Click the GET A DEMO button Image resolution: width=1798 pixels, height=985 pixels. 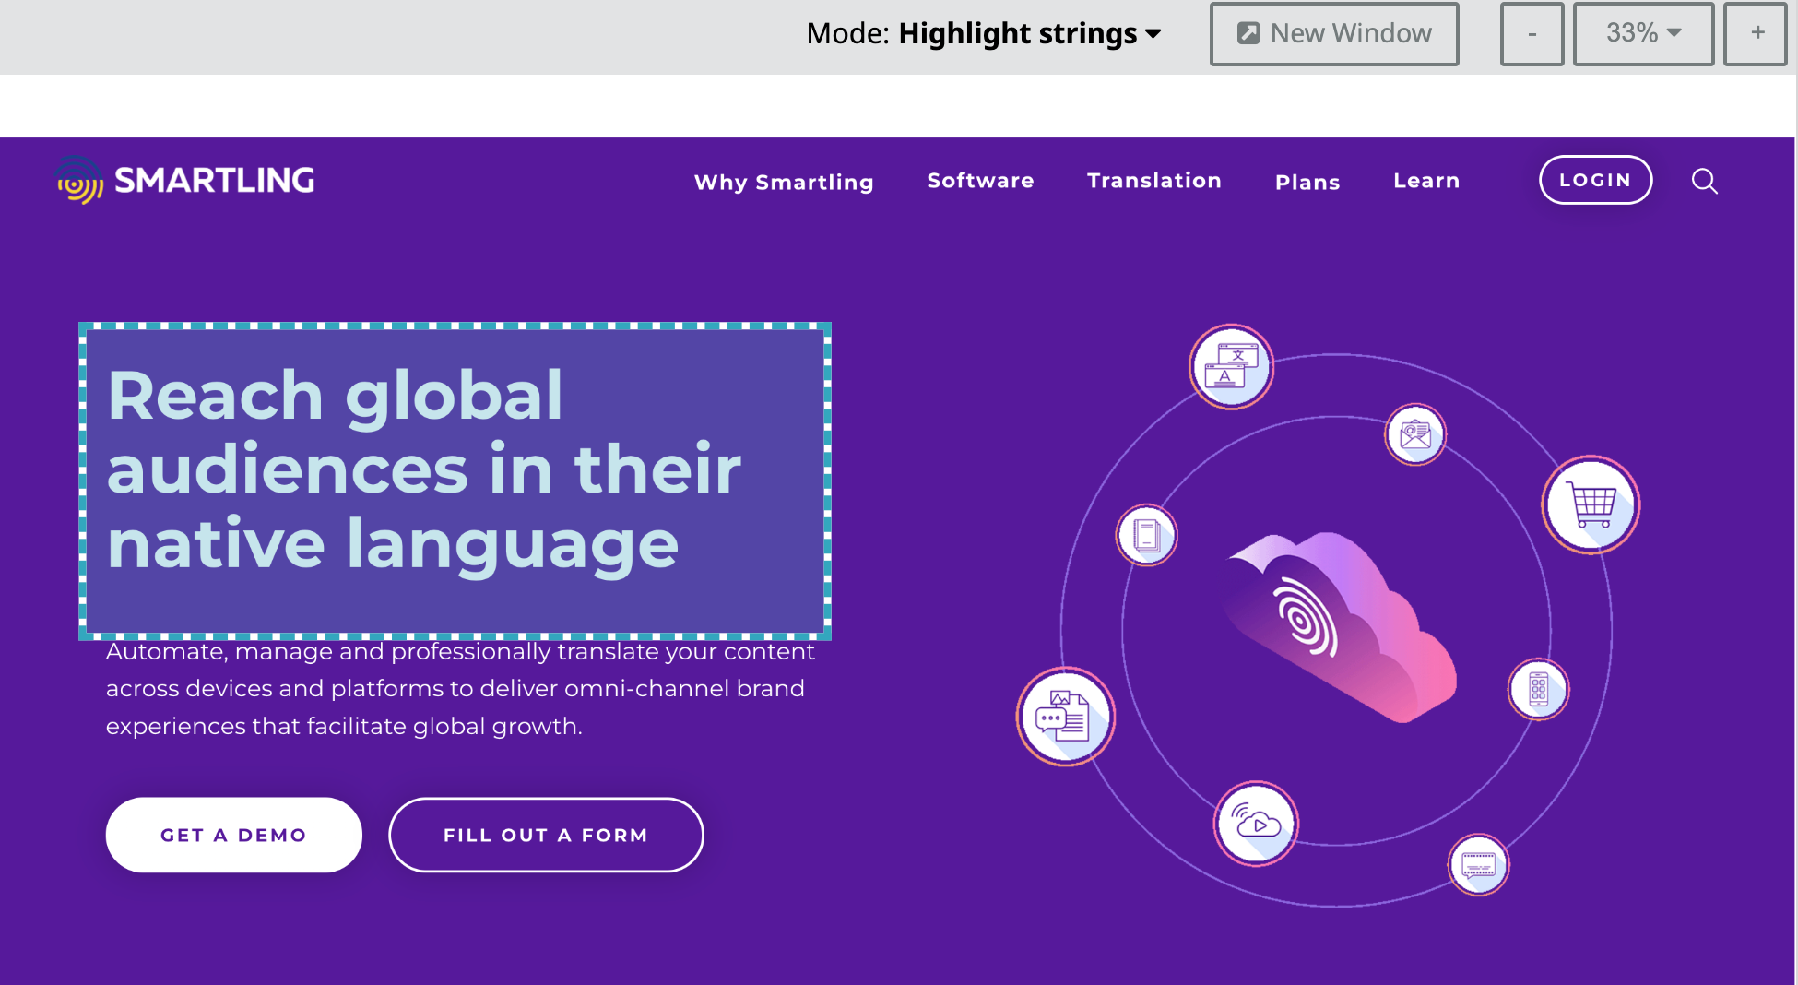click(233, 835)
